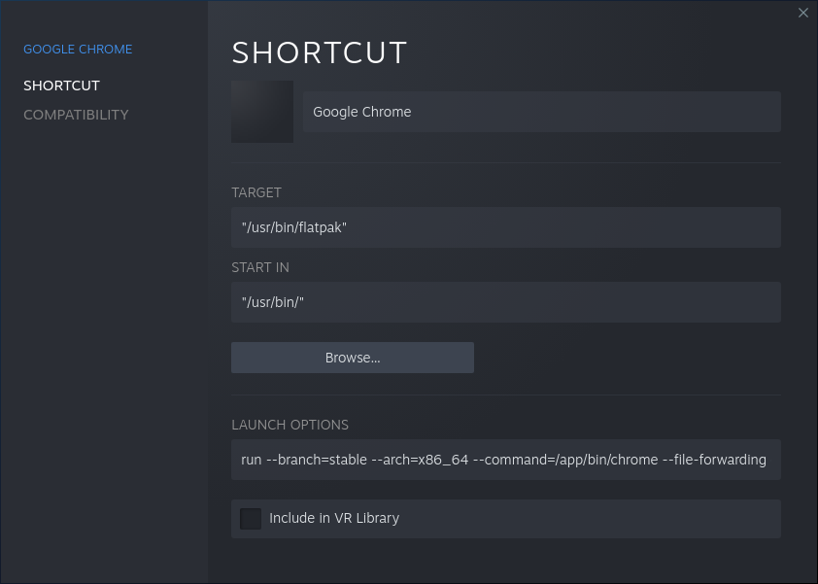This screenshot has width=818, height=584.
Task: Click the GOOGLE CHROME sidebar title
Action: coord(78,49)
